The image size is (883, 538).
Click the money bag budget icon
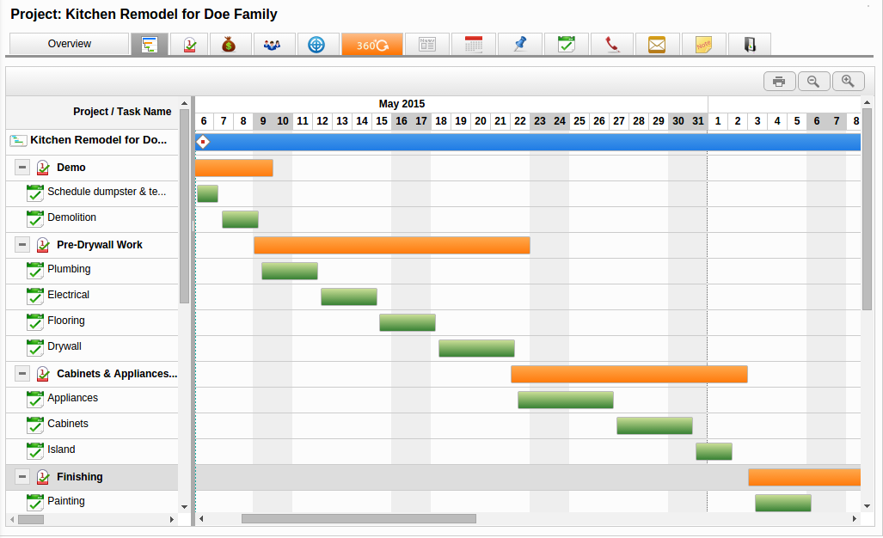229,45
